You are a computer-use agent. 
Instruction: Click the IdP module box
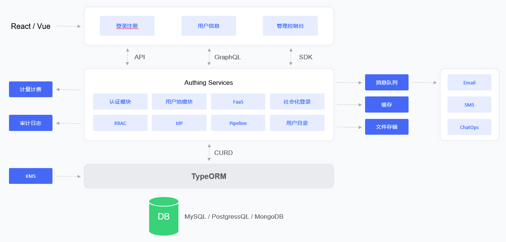point(179,123)
